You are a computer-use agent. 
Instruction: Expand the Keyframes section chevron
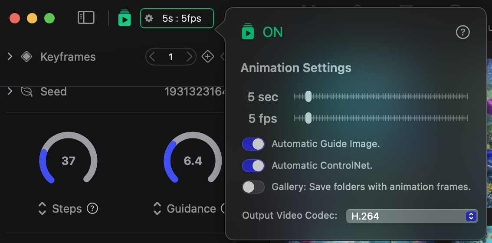(x=10, y=57)
